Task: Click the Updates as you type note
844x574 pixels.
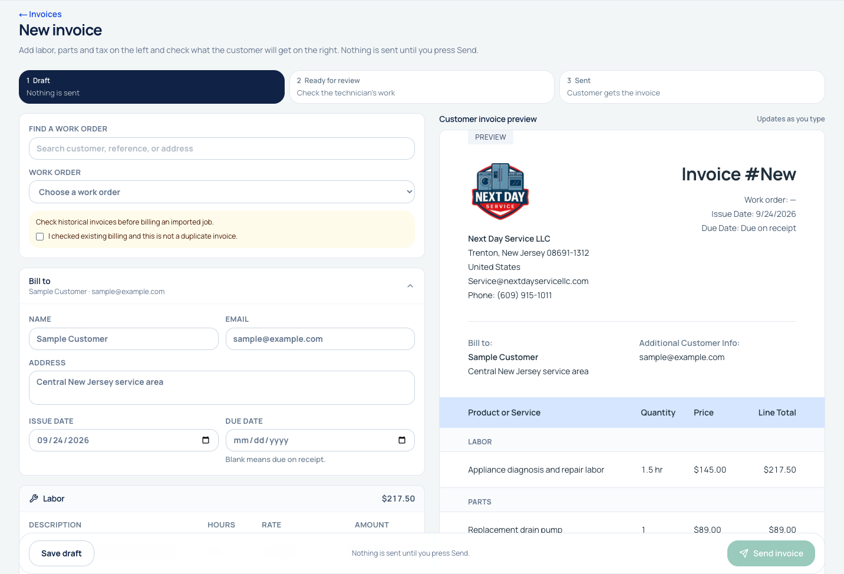Action: [790, 119]
